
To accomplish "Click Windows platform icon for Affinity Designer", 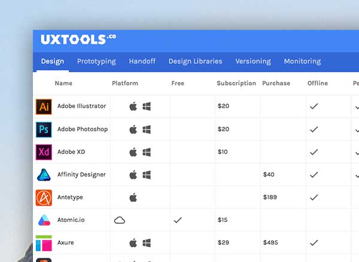I will [x=147, y=175].
